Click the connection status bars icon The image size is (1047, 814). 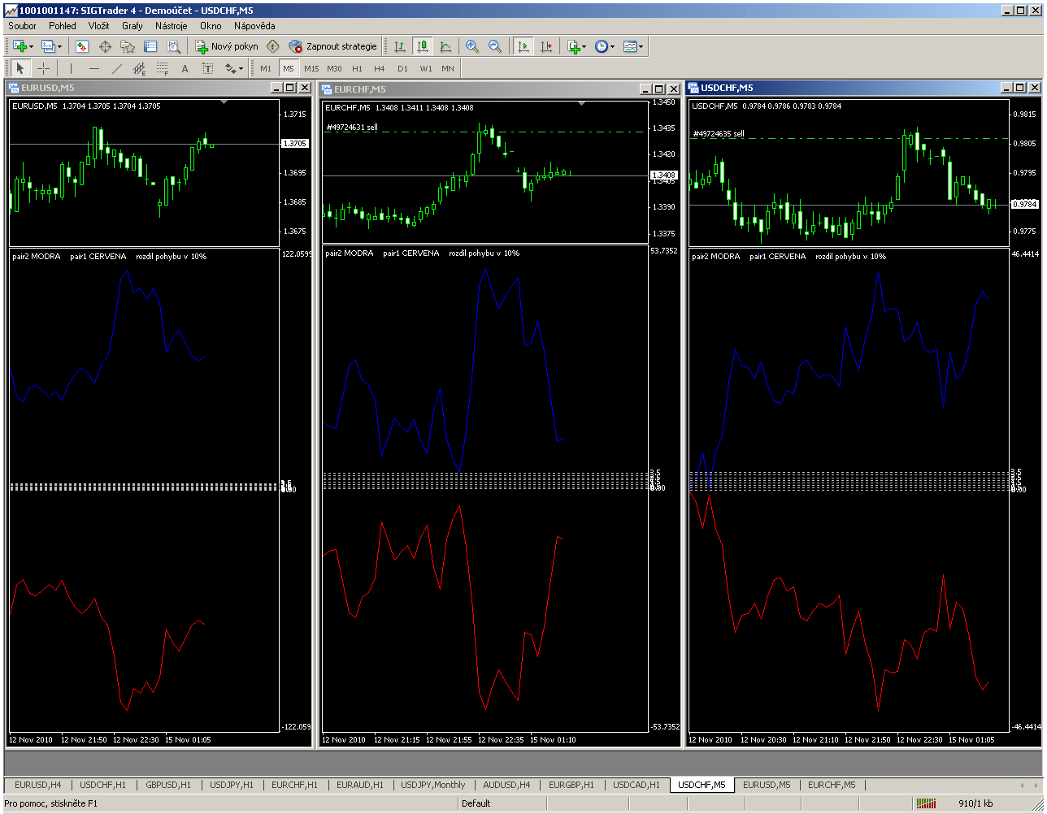click(926, 803)
